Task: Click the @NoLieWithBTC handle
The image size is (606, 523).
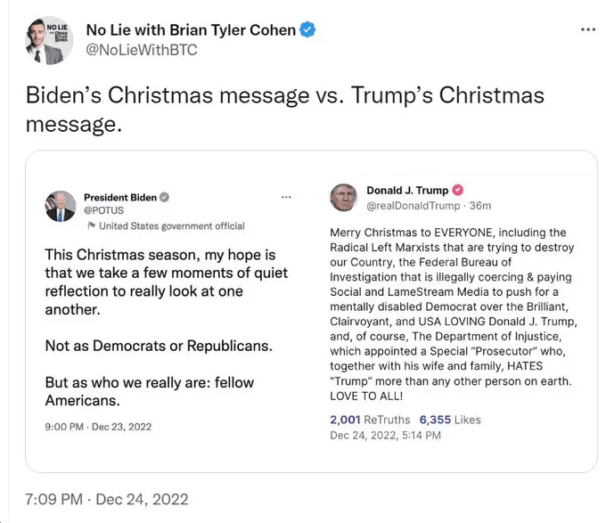Action: (141, 50)
